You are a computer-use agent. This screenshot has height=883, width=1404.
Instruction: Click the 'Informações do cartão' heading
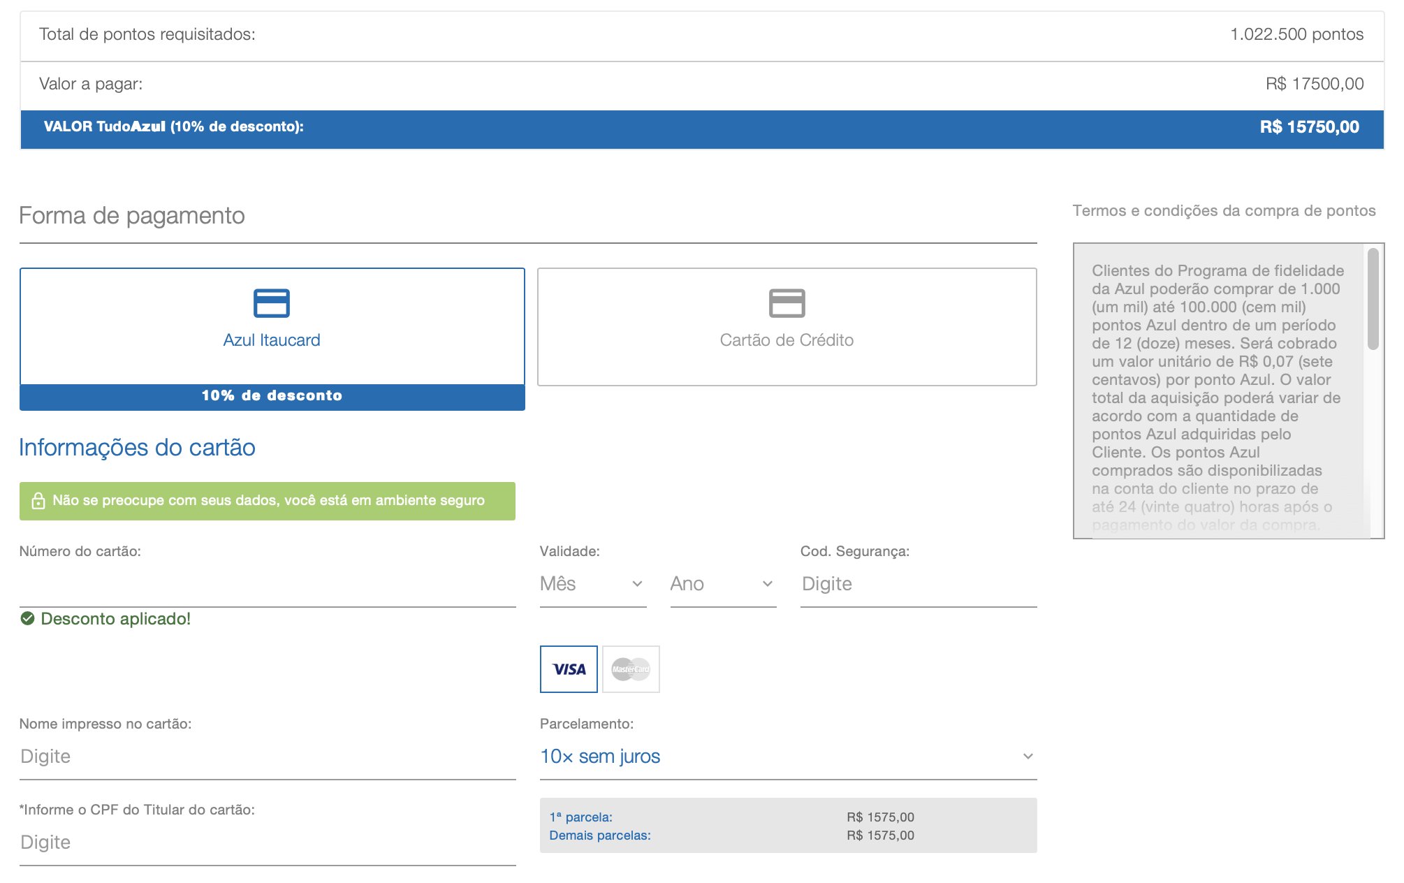pyautogui.click(x=137, y=448)
